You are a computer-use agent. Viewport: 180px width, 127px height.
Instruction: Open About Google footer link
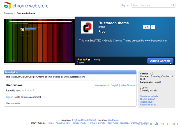63,123
